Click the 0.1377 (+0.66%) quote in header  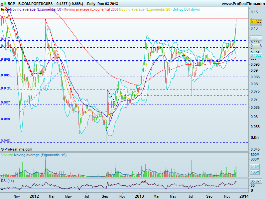pyautogui.click(x=70, y=4)
